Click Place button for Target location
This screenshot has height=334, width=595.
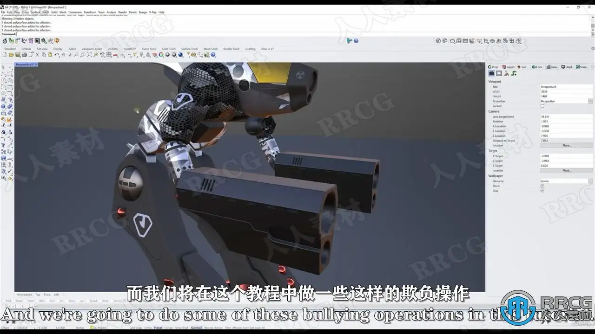pos(567,170)
